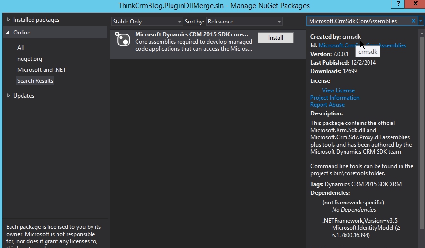Install the Microsoft Dynamics CRM 2015 SDK package
This screenshot has height=248, width=425.
(276, 38)
